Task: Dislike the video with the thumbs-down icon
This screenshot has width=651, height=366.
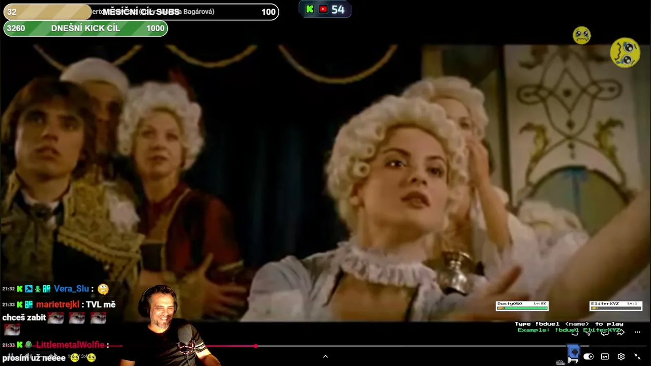Action: [x=588, y=333]
